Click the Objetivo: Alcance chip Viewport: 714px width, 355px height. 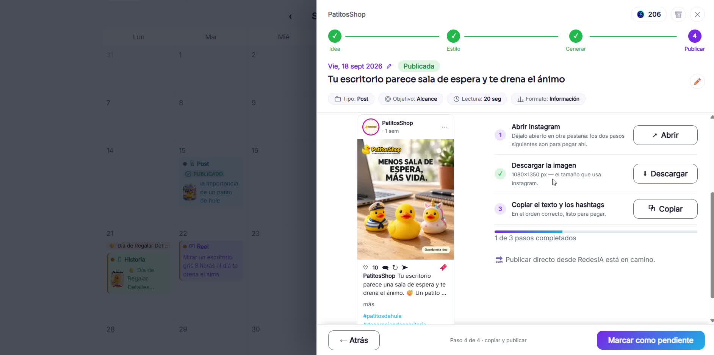(410, 99)
